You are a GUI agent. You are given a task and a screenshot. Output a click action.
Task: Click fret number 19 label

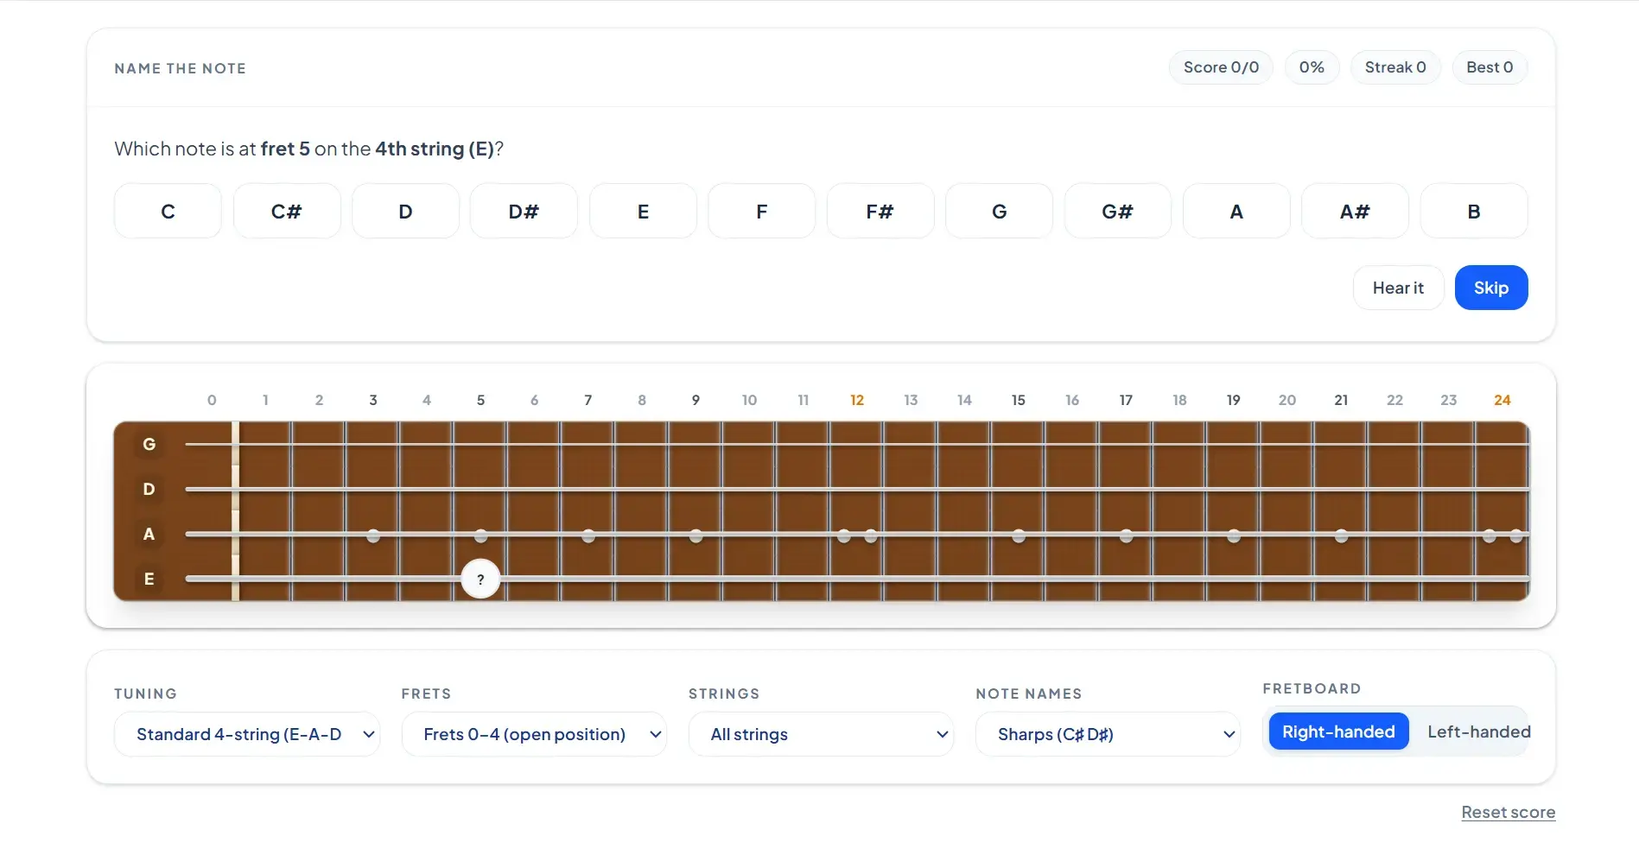coord(1234,400)
